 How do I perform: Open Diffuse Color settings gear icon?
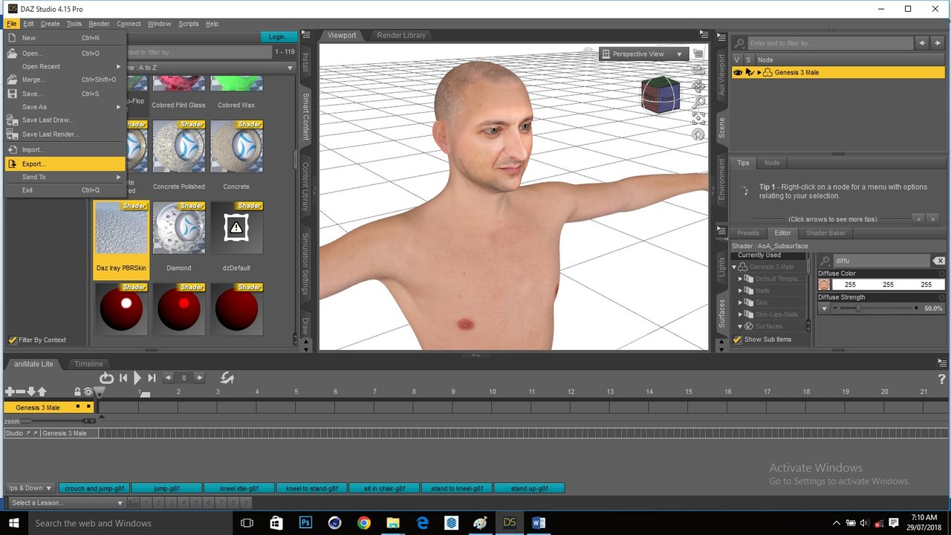[x=941, y=273]
